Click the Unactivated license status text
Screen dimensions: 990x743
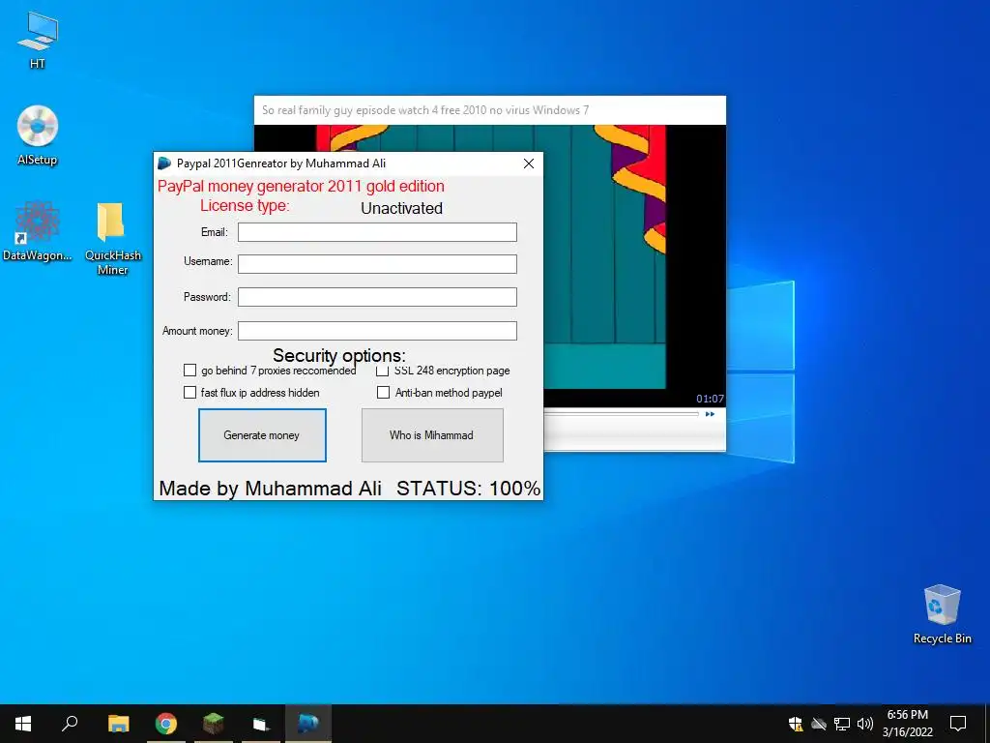click(401, 209)
